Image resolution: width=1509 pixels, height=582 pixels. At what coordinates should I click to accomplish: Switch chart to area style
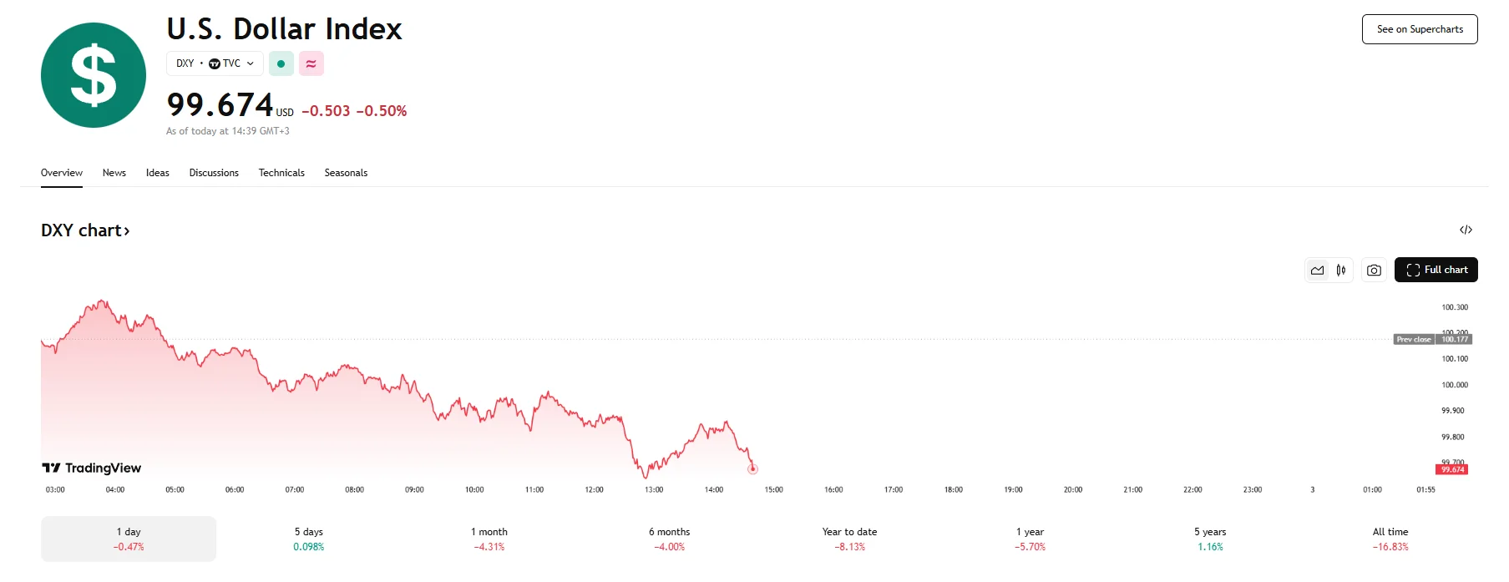coord(1318,270)
